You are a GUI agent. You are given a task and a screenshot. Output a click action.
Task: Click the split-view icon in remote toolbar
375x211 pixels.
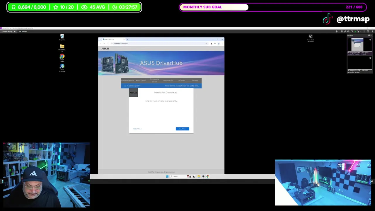pos(342,31)
